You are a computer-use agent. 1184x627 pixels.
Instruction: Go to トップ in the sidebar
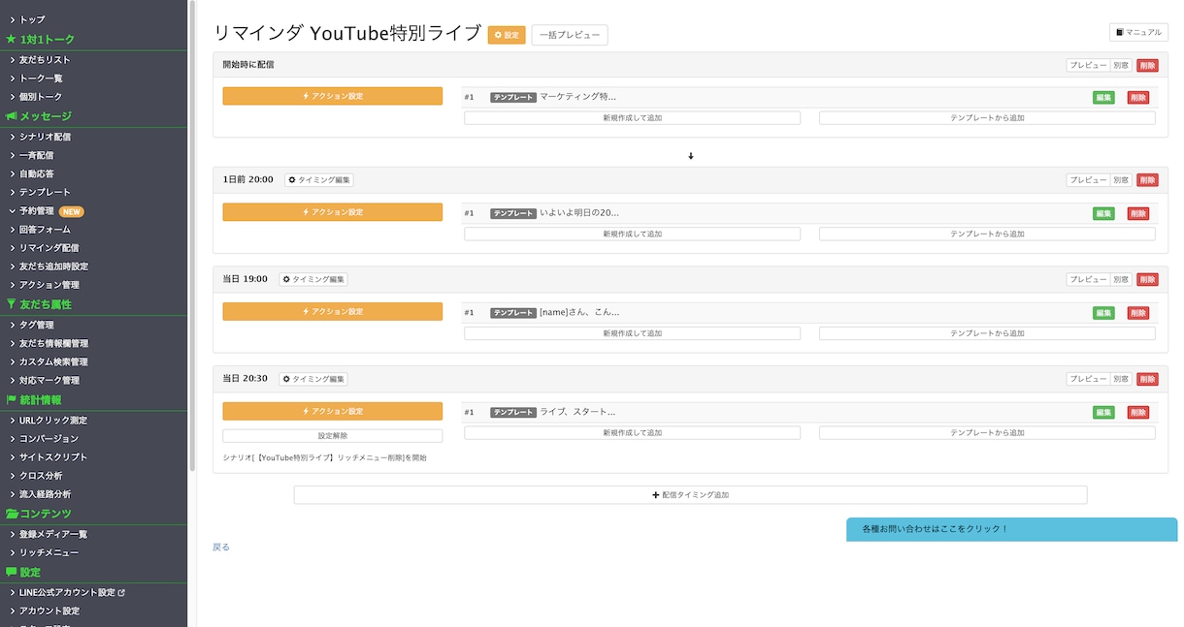[32, 19]
